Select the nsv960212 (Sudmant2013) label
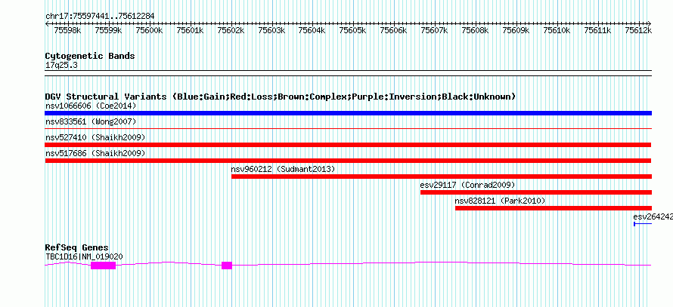The height and width of the screenshot is (307, 673). pos(283,169)
